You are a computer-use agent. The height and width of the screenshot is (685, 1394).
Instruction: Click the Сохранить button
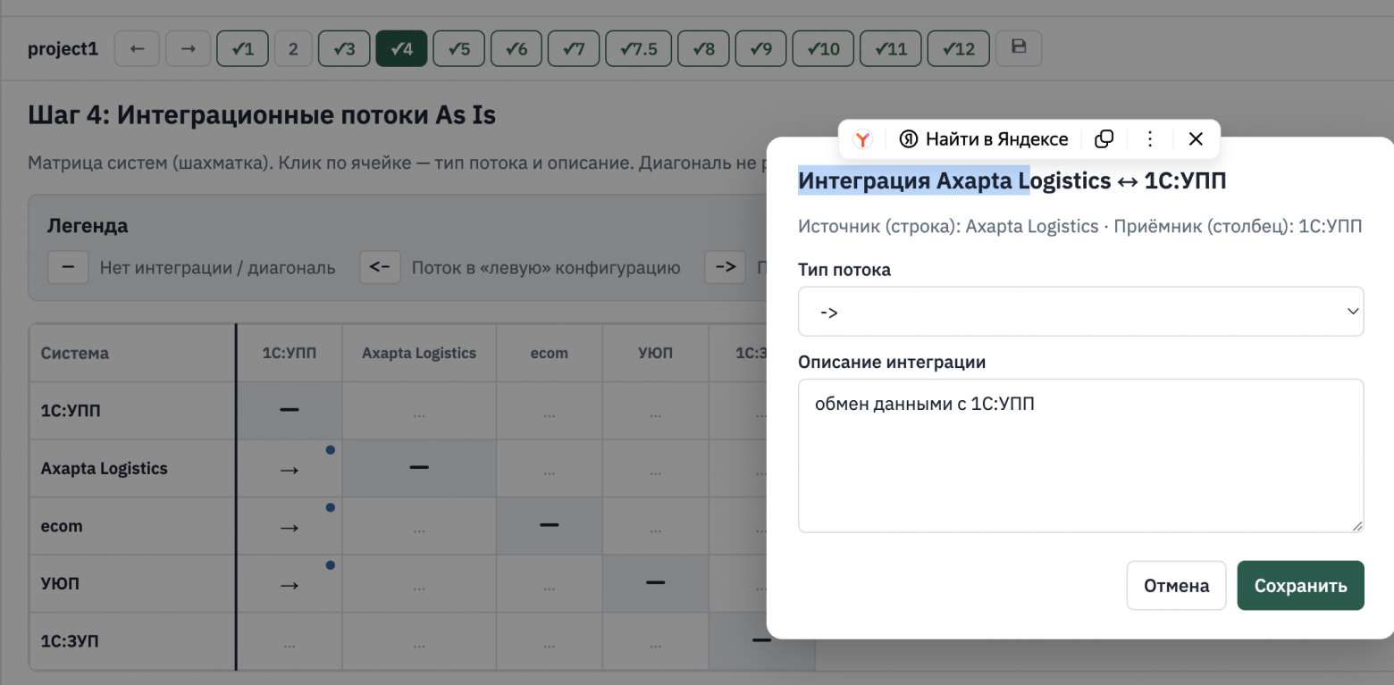tap(1300, 586)
